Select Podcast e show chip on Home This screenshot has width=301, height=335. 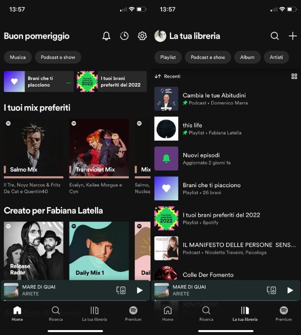click(58, 57)
